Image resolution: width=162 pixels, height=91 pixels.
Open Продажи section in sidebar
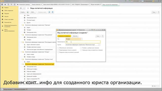pos(7,13)
